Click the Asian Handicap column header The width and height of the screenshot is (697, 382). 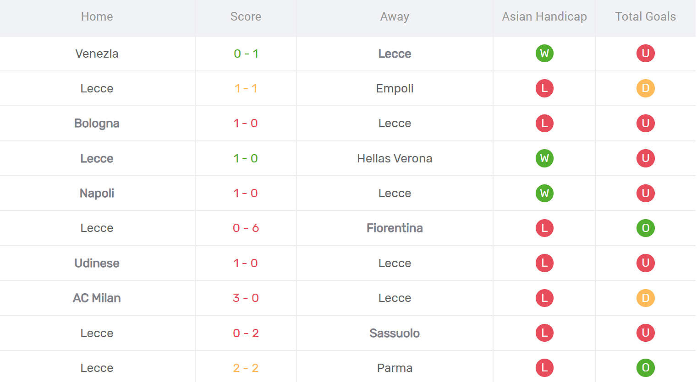(544, 17)
